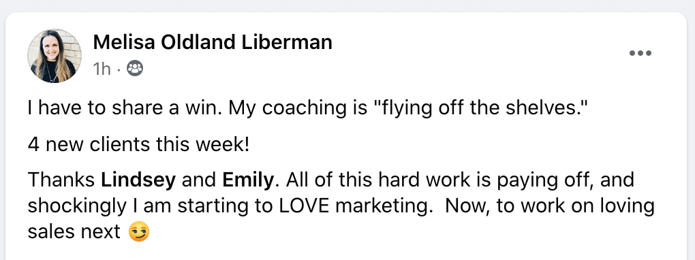The height and width of the screenshot is (260, 695).
Task: Open the post via the 1h timestamp
Action: coord(102,69)
